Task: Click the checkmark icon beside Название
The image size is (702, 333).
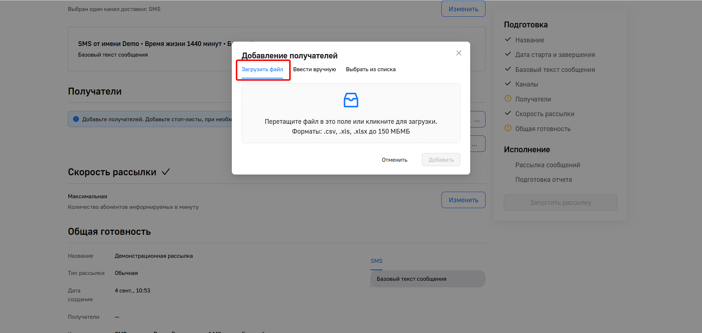Action: 508,39
